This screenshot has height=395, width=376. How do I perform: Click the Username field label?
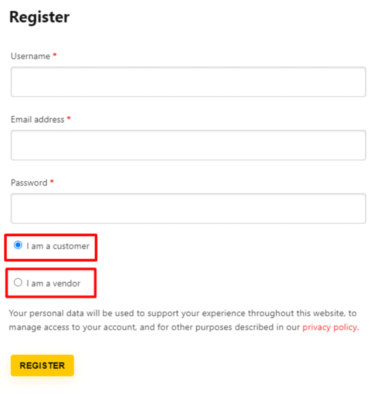click(x=30, y=56)
